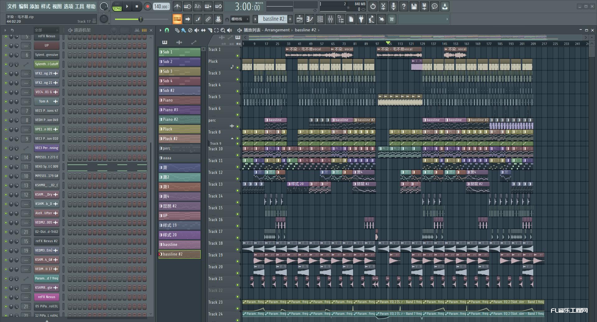The width and height of the screenshot is (597, 322).
Task: Open the piano roll view icon
Action: [x=310, y=19]
